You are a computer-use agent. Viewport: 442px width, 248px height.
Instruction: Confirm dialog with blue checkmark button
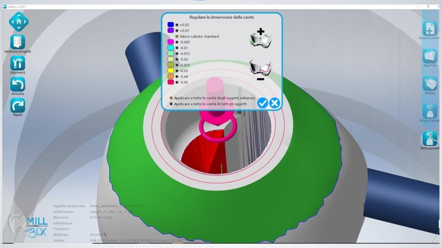coord(263,103)
